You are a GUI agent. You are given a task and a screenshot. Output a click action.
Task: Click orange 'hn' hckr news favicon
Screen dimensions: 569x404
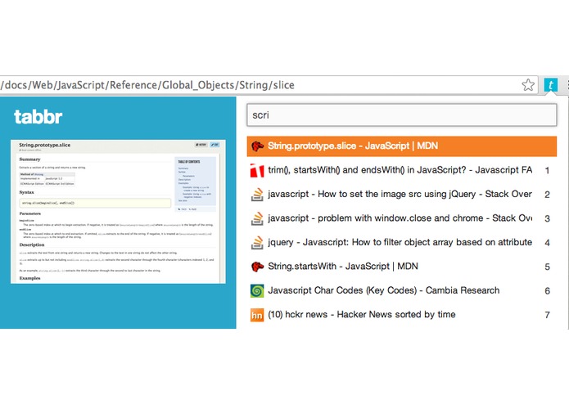[257, 315]
